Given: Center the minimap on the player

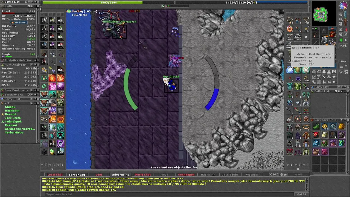Looking at the screenshot, I should (x=341, y=24).
